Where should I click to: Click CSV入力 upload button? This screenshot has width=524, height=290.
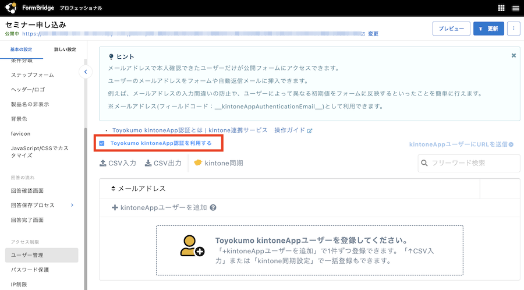coord(118,163)
